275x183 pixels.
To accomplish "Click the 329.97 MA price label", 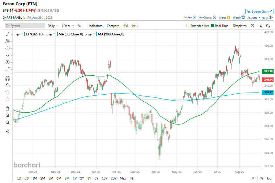I will point(268,92).
